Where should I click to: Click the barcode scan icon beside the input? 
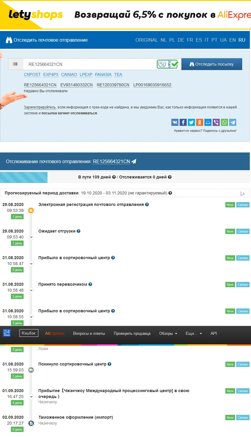click(15, 64)
